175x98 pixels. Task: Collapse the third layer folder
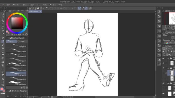point(168,83)
